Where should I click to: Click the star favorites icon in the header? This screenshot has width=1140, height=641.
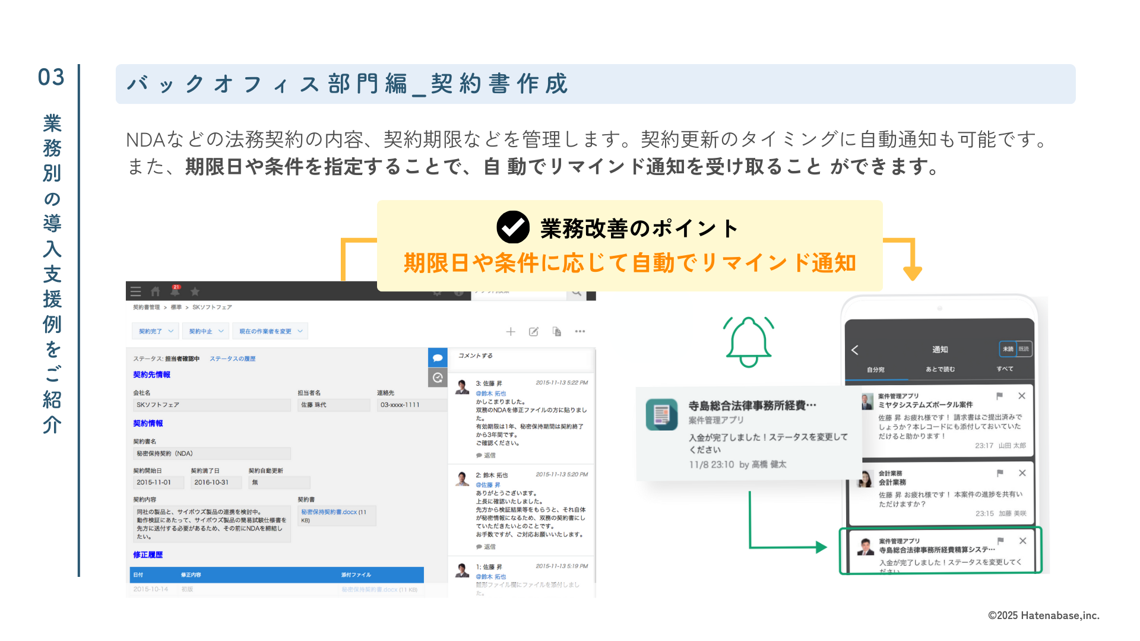195,291
